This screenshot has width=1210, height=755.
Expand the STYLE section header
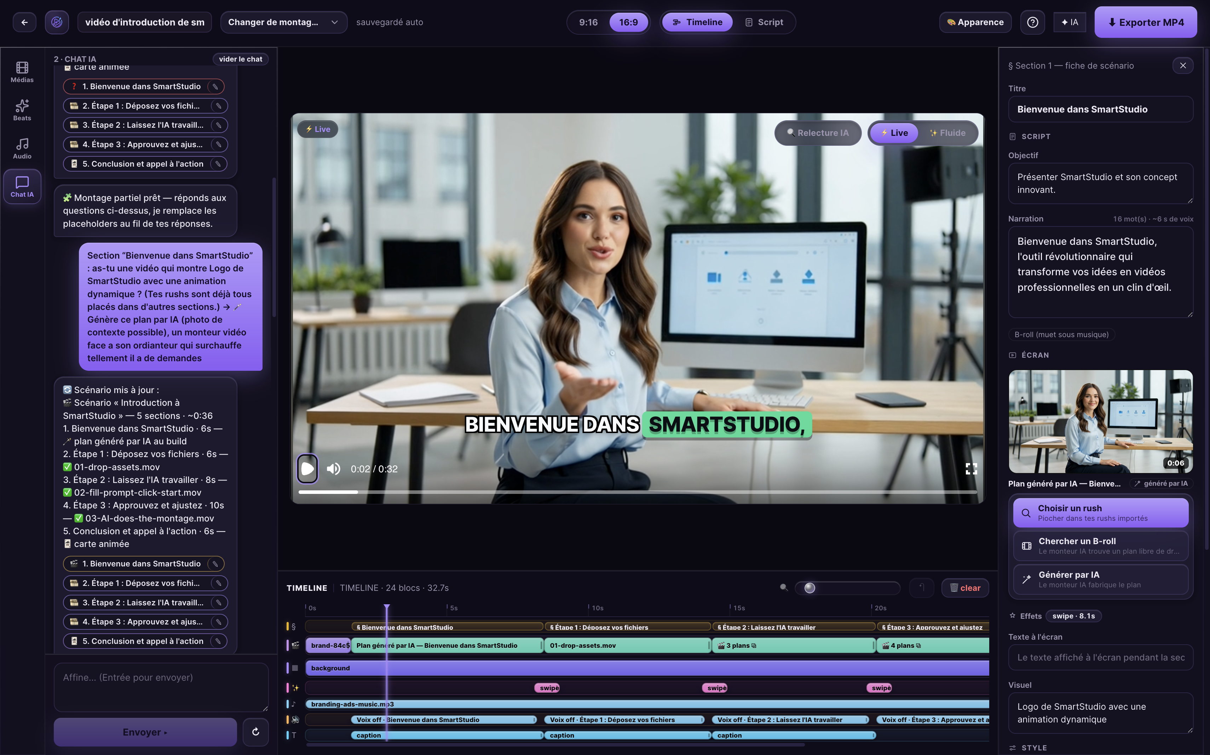pos(1028,748)
